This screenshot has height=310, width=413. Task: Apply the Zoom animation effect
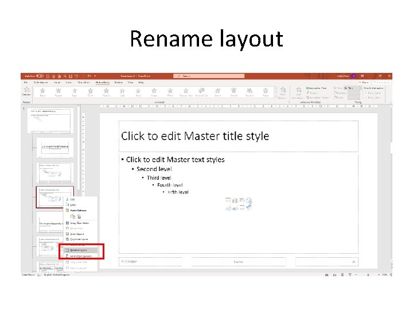pyautogui.click(x=217, y=92)
